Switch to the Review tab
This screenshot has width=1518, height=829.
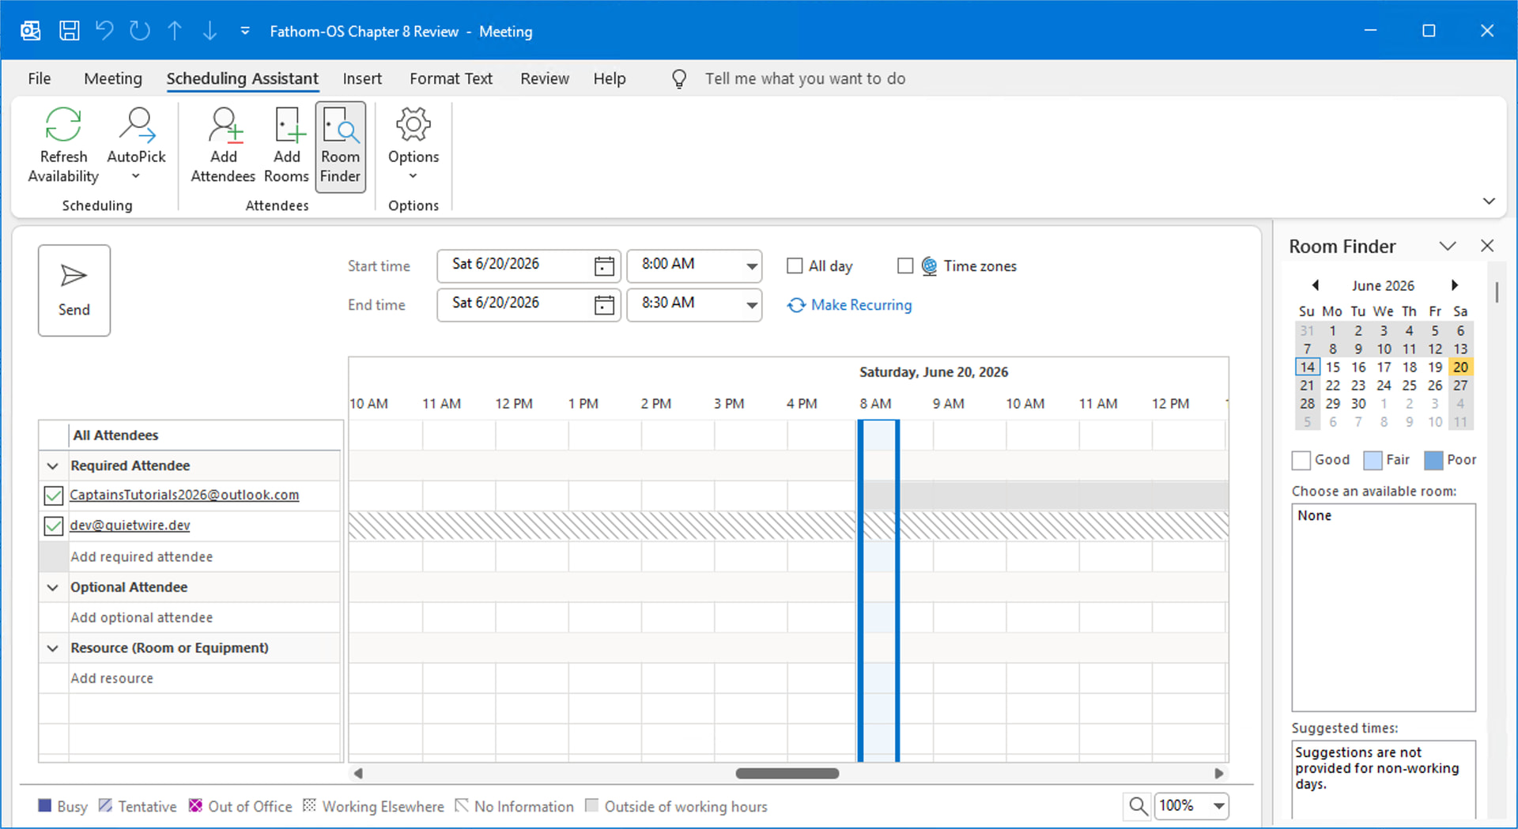pyautogui.click(x=545, y=78)
